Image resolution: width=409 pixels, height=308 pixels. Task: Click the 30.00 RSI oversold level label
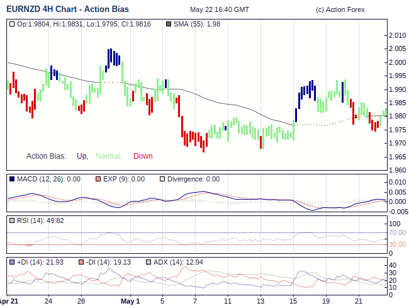point(398,244)
